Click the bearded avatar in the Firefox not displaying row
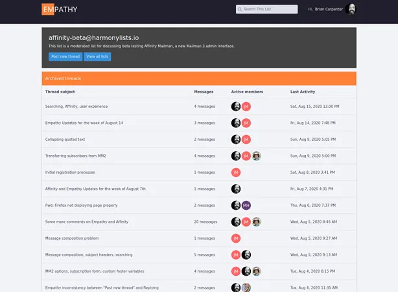The image size is (398, 292). pyautogui.click(x=236, y=205)
